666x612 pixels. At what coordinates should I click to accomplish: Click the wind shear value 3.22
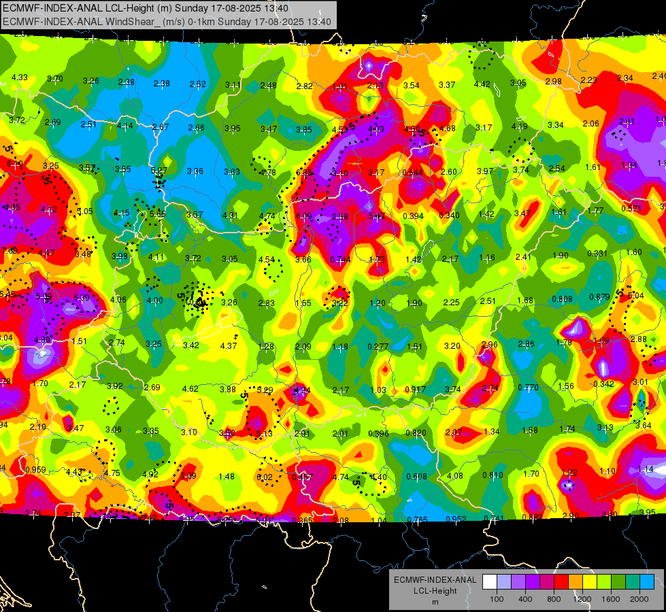339,303
